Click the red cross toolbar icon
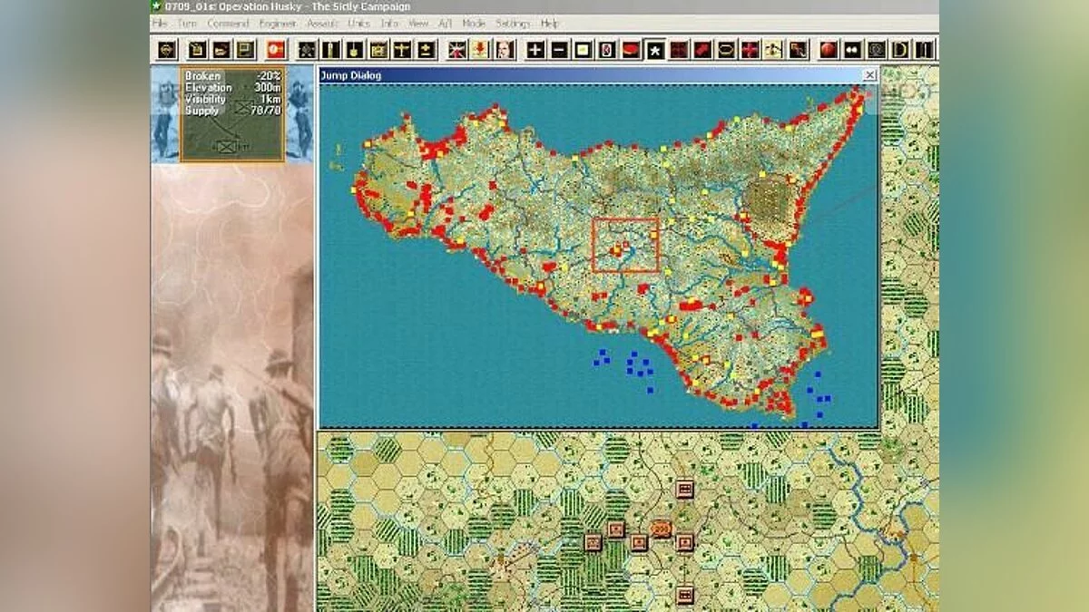The width and height of the screenshot is (1089, 612). (750, 49)
